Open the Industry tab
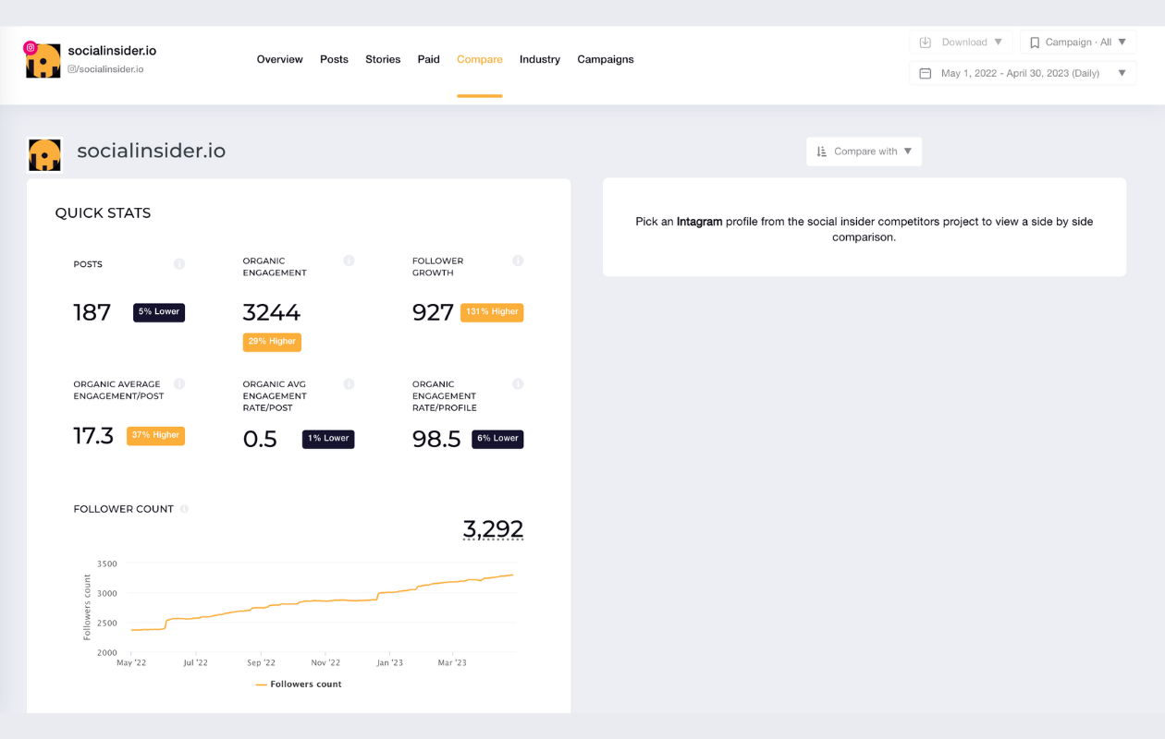 540,59
